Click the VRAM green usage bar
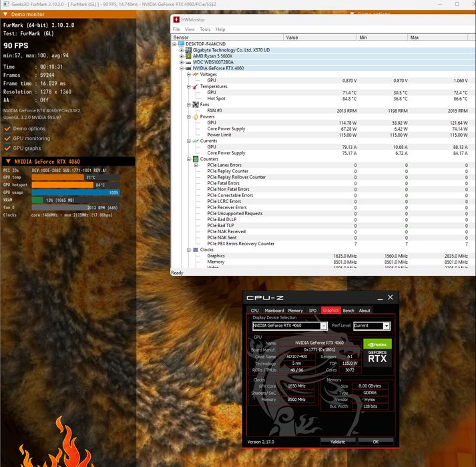 [37, 200]
